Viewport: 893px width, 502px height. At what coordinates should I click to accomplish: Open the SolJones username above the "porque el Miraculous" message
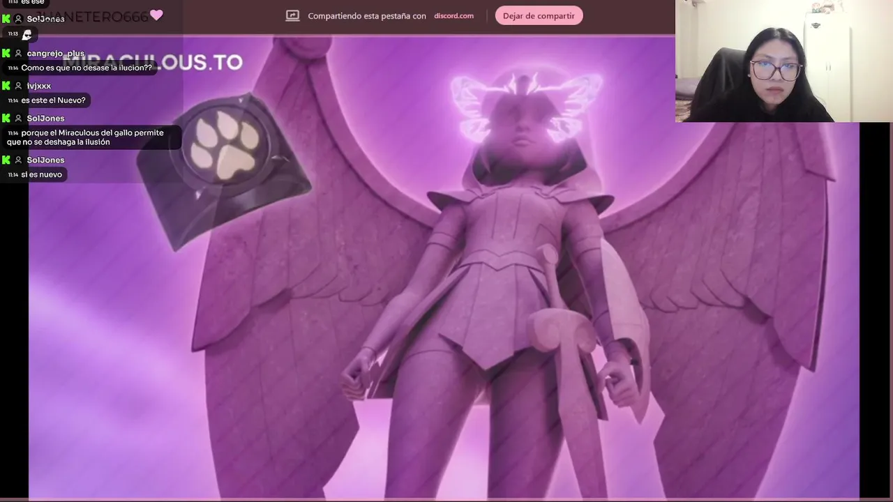pos(45,119)
